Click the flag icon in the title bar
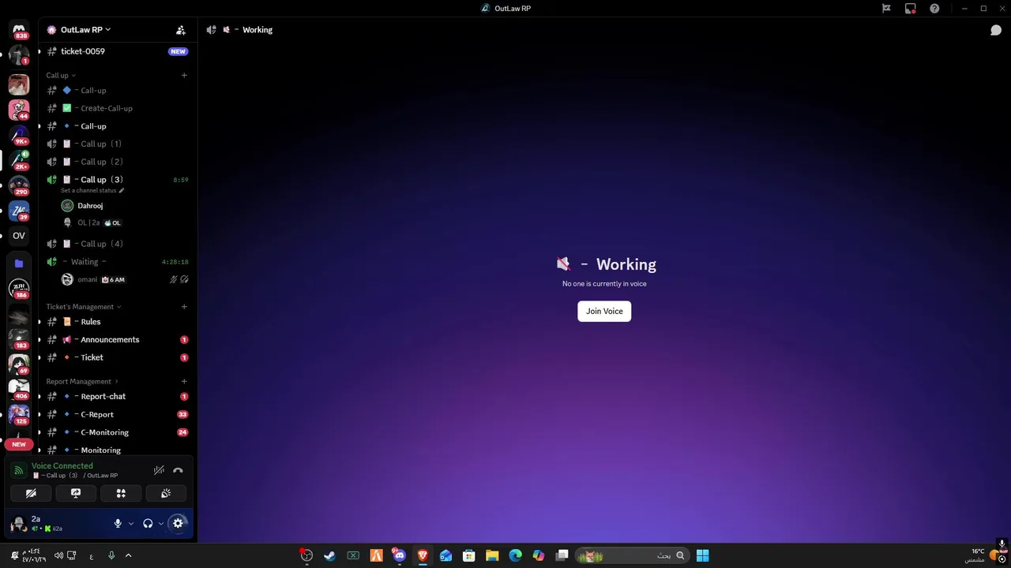Viewport: 1011px width, 568px height. (x=886, y=9)
